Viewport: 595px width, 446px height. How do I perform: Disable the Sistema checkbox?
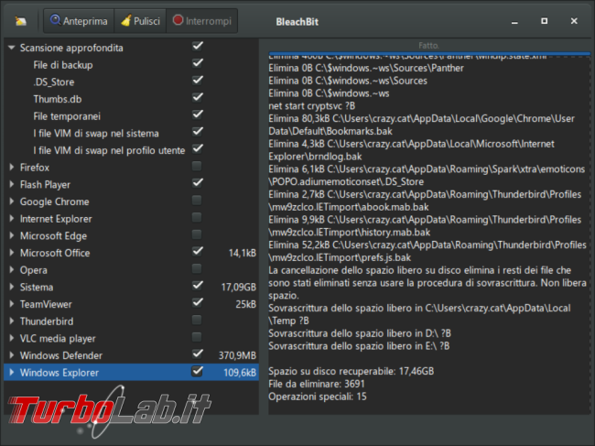click(x=197, y=286)
